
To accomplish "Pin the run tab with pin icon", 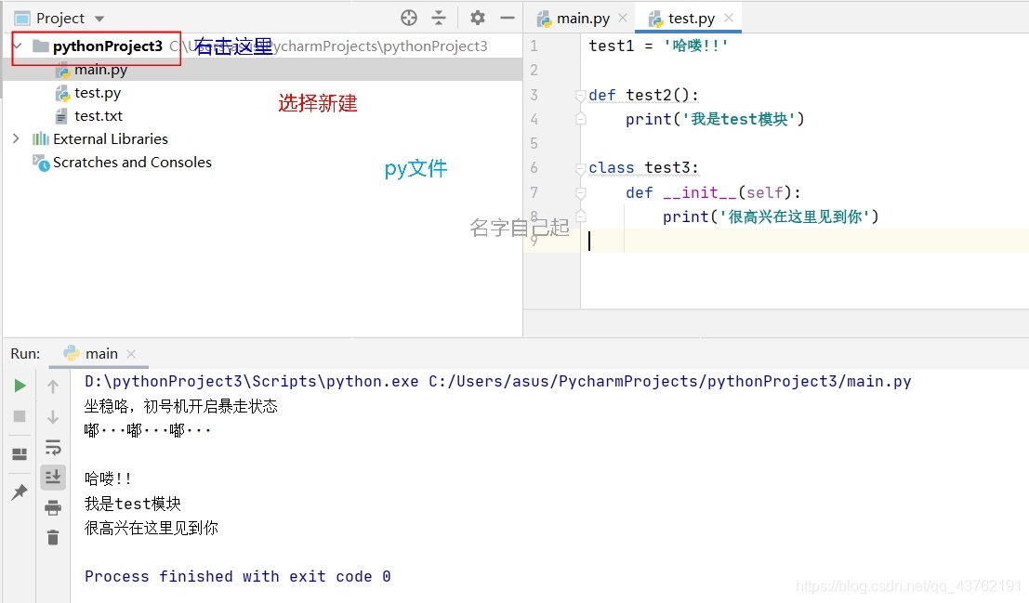I will [x=20, y=492].
